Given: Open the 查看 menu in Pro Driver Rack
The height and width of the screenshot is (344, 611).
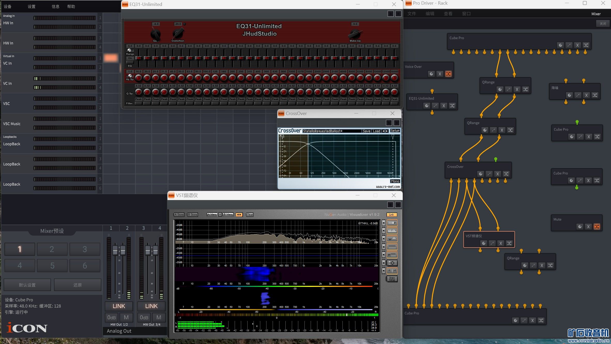Looking at the screenshot, I should pos(448,14).
